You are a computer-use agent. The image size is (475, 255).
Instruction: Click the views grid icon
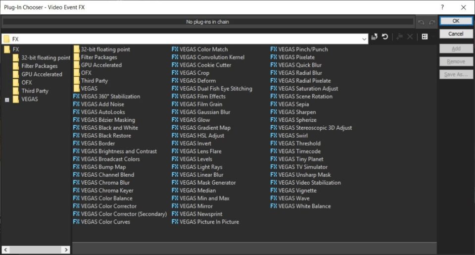[425, 37]
